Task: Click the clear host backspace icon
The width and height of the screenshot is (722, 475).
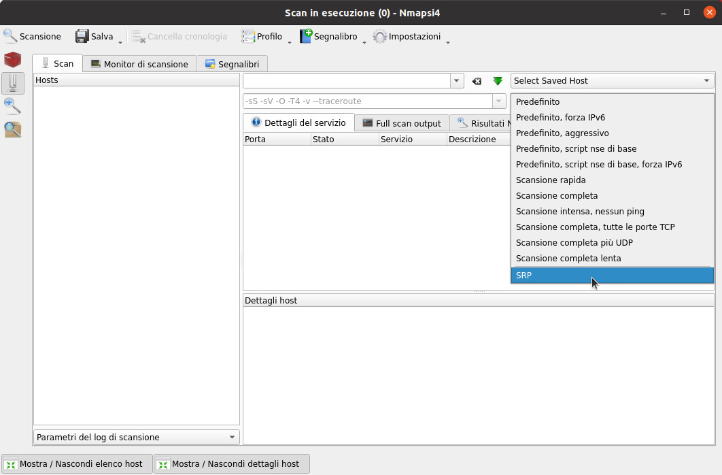Action: click(x=477, y=81)
